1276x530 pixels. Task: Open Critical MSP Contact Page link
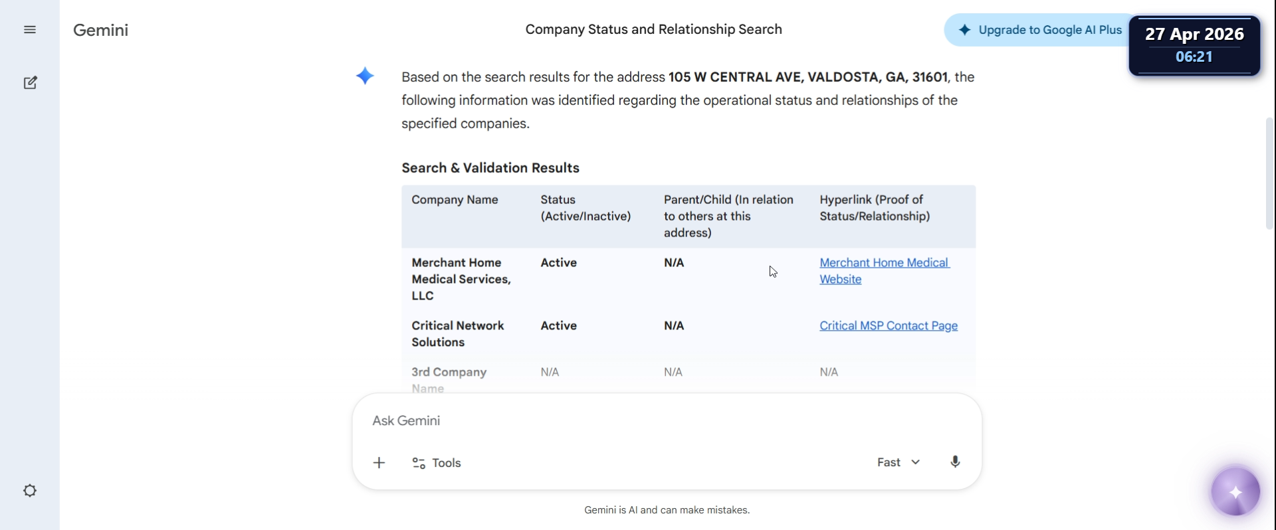tap(889, 326)
